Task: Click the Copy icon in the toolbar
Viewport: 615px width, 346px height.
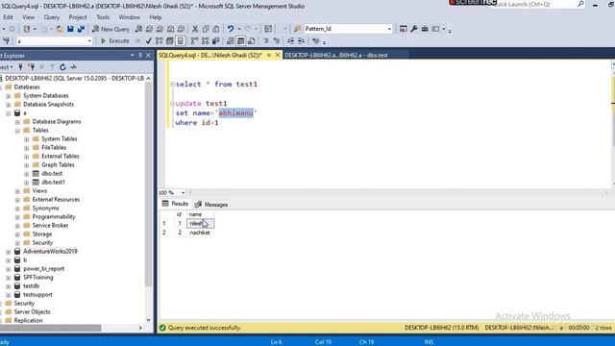Action: (x=206, y=29)
